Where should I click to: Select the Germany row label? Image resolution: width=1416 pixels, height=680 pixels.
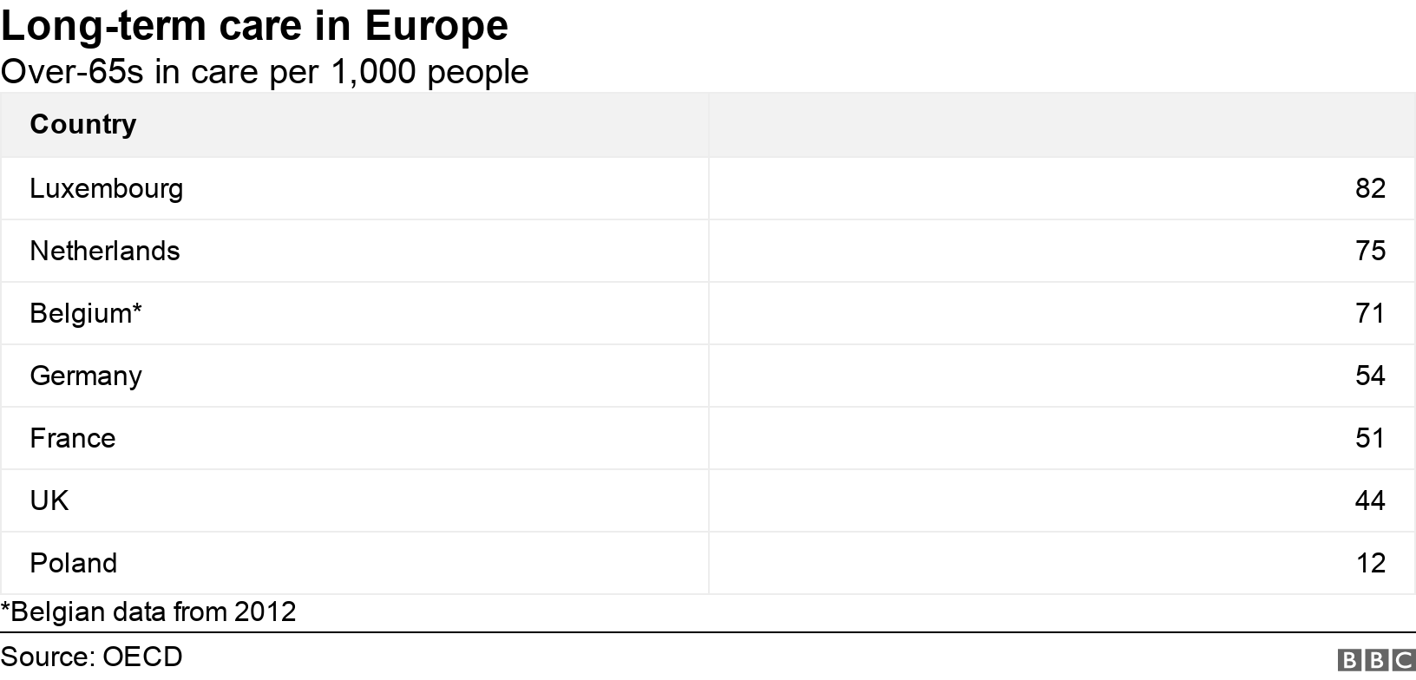click(86, 376)
